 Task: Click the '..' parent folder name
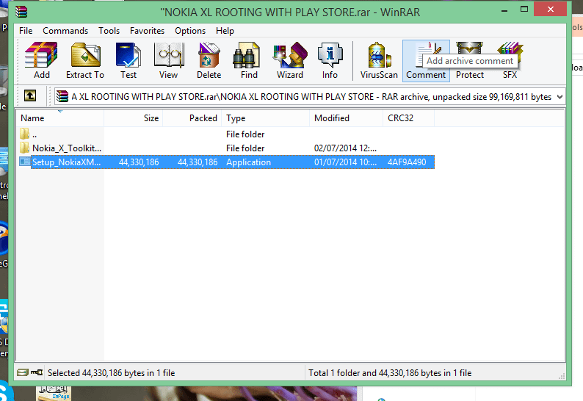click(35, 134)
